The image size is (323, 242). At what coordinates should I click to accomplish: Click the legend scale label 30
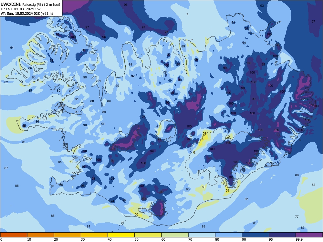click(x=83, y=239)
